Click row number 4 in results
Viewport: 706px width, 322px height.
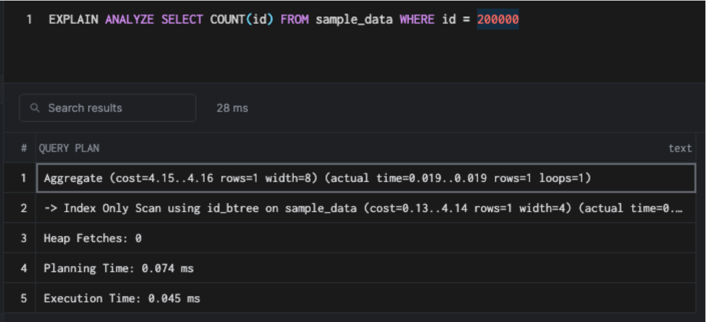[x=24, y=268]
